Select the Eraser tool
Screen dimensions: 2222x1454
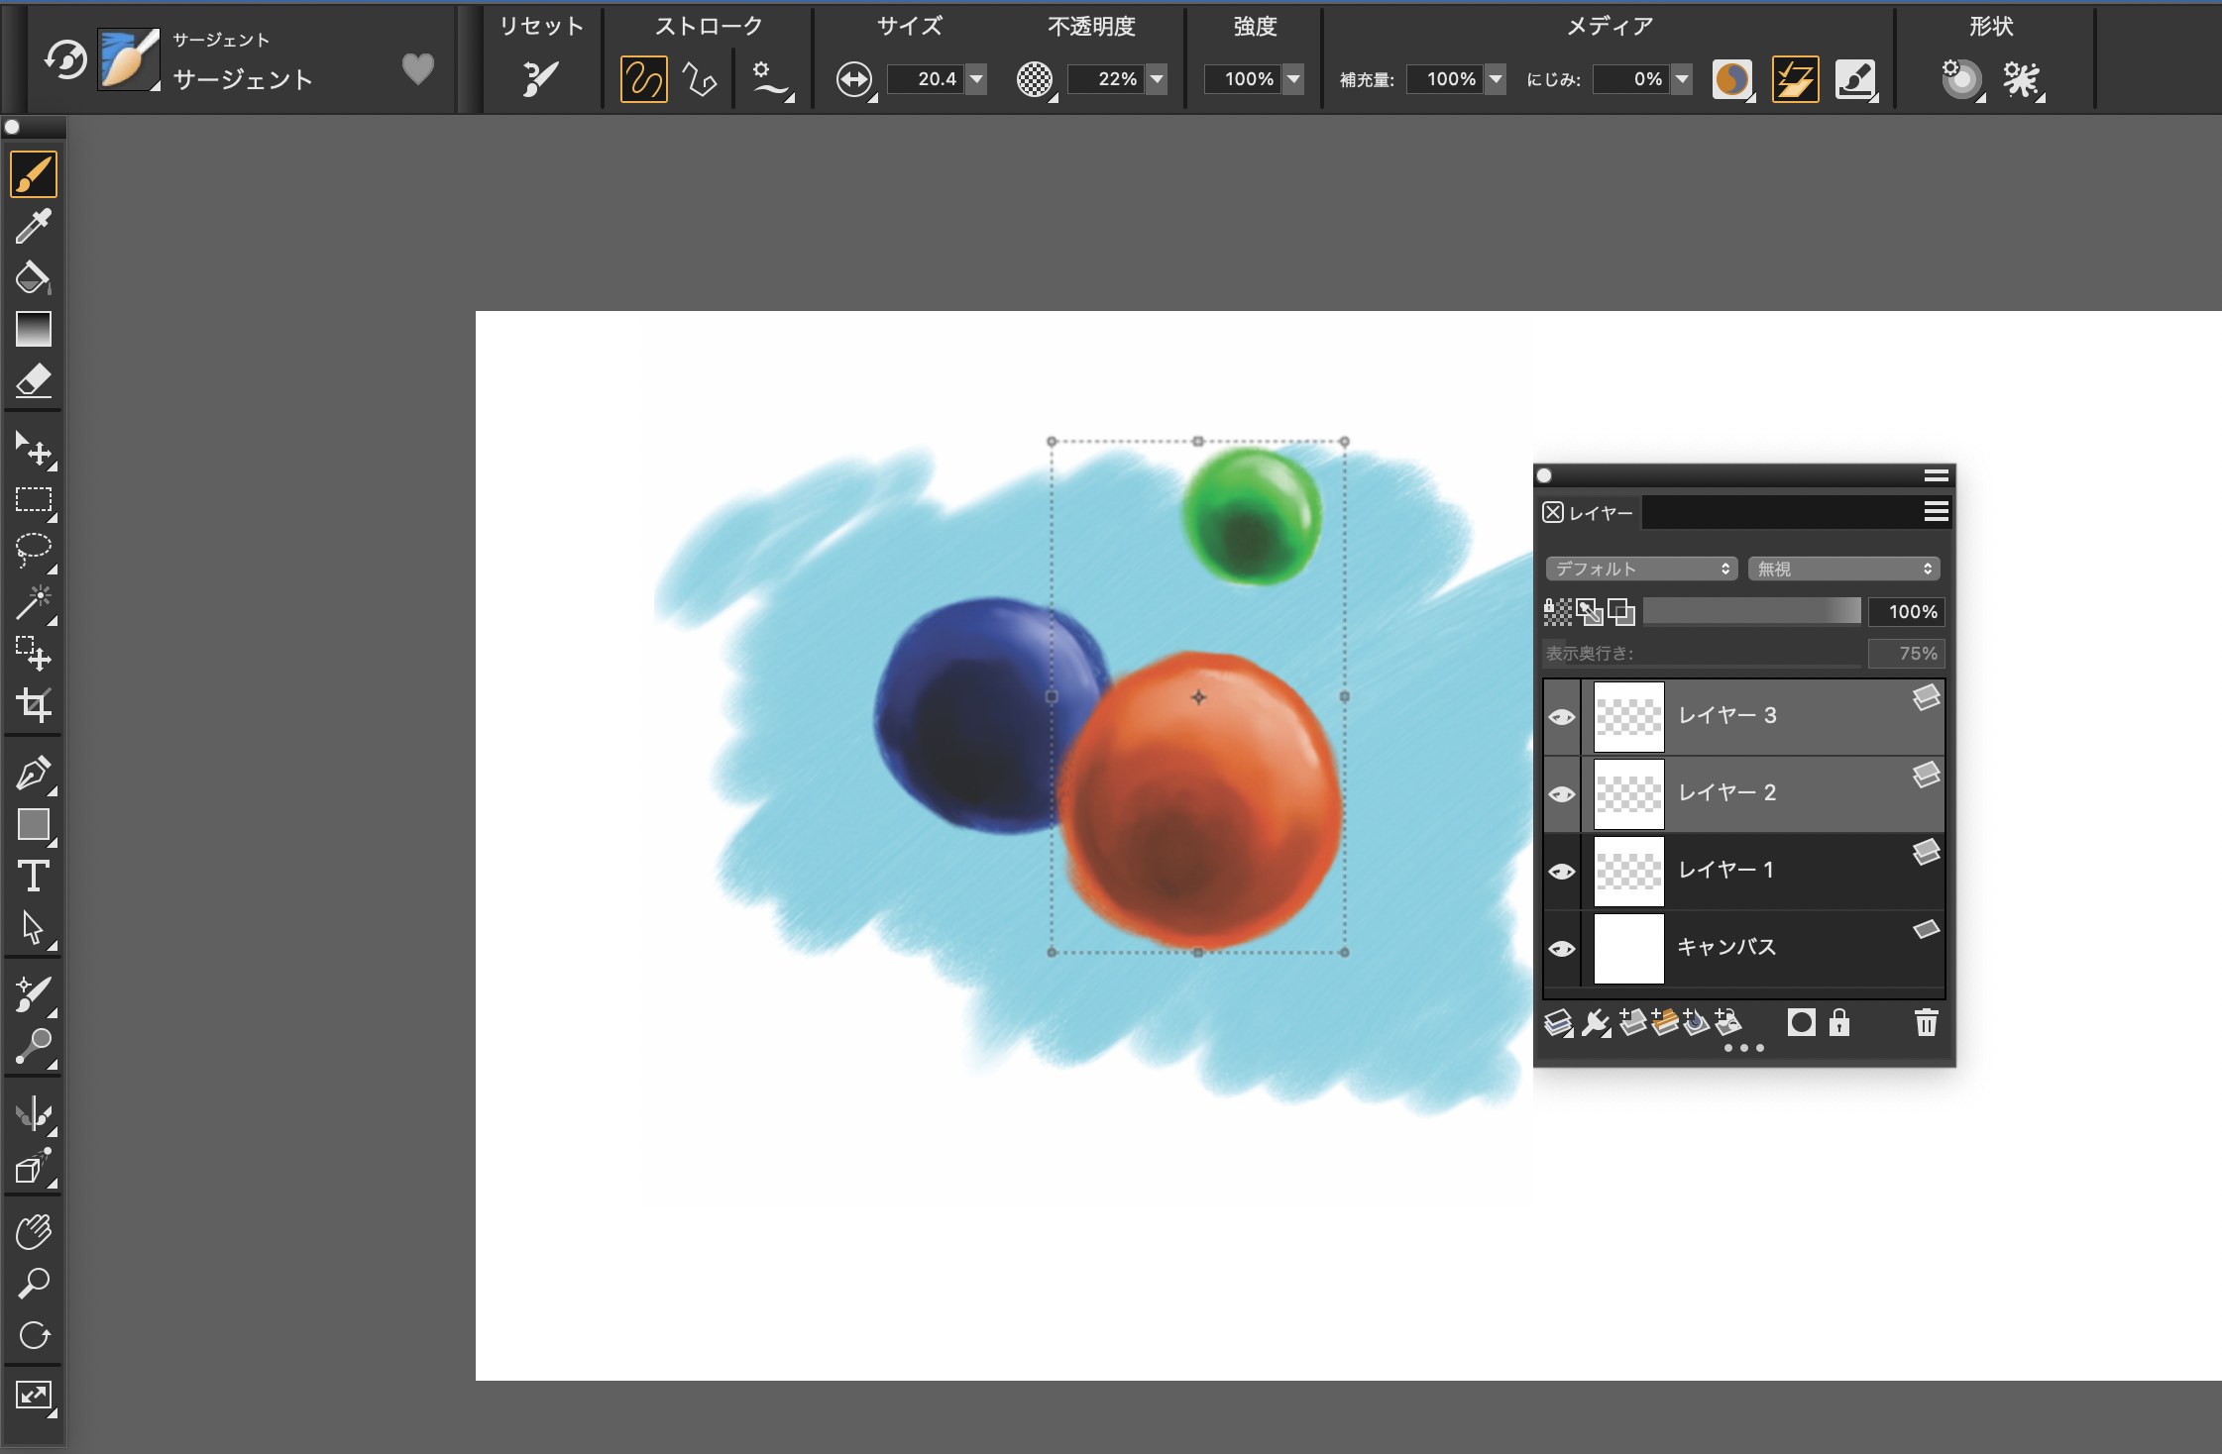pos(33,380)
